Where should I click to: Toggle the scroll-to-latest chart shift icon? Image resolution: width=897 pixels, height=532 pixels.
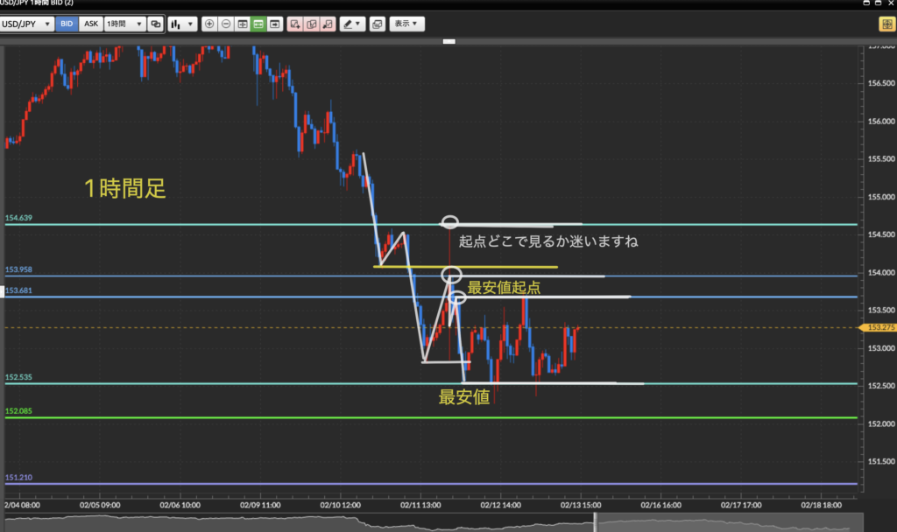click(275, 24)
